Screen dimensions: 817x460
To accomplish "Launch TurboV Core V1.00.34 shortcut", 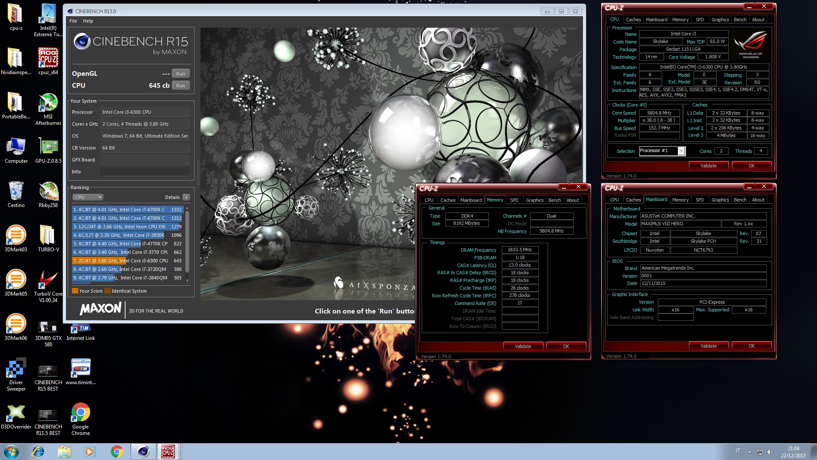I will [48, 286].
